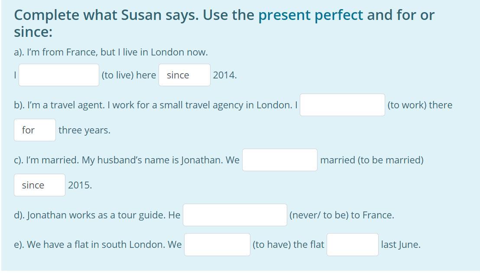Click the 'married (to be married)' hint text
This screenshot has height=273, width=480.
[x=372, y=160]
